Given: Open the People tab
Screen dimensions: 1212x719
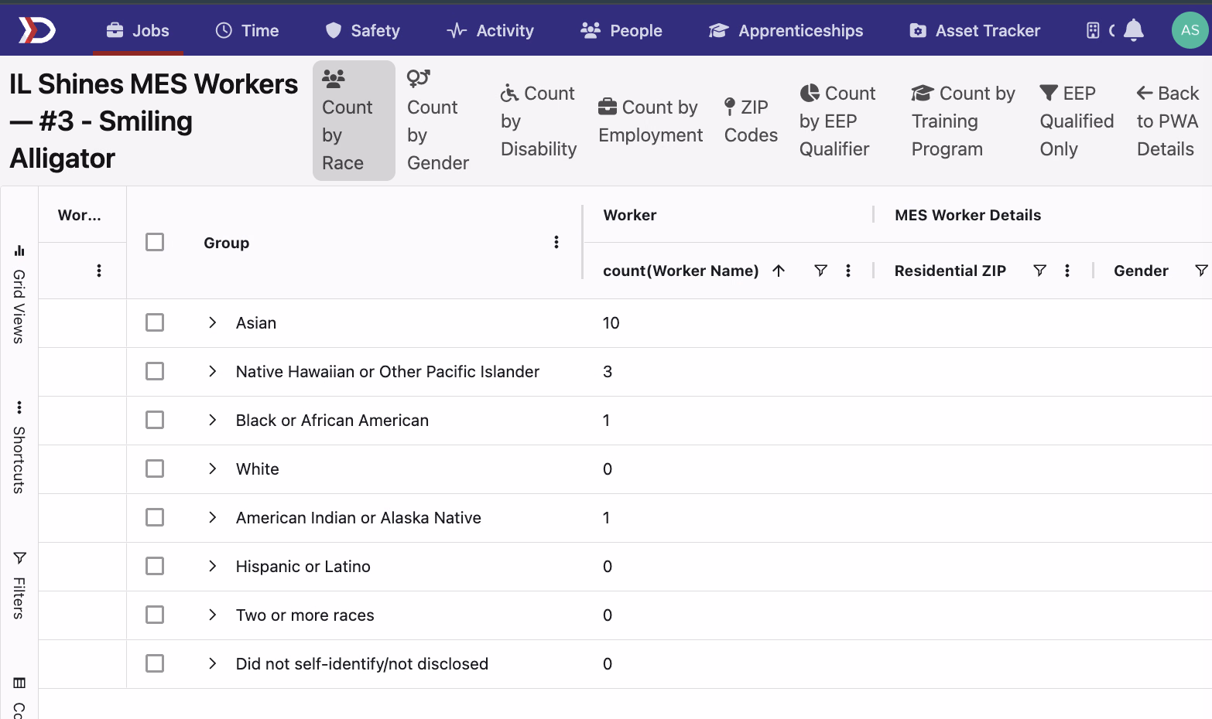Looking at the screenshot, I should tap(621, 30).
